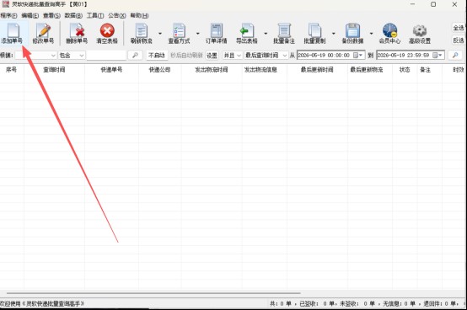Click the filter keyword text input field
467x310 pixels.
coord(106,56)
